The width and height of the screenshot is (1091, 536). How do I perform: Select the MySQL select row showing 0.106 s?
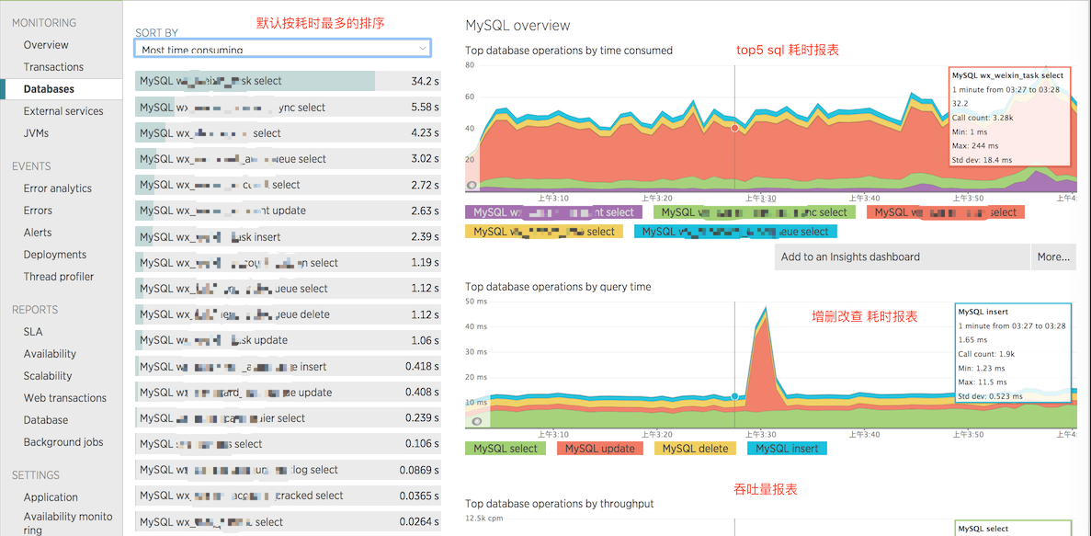[288, 444]
